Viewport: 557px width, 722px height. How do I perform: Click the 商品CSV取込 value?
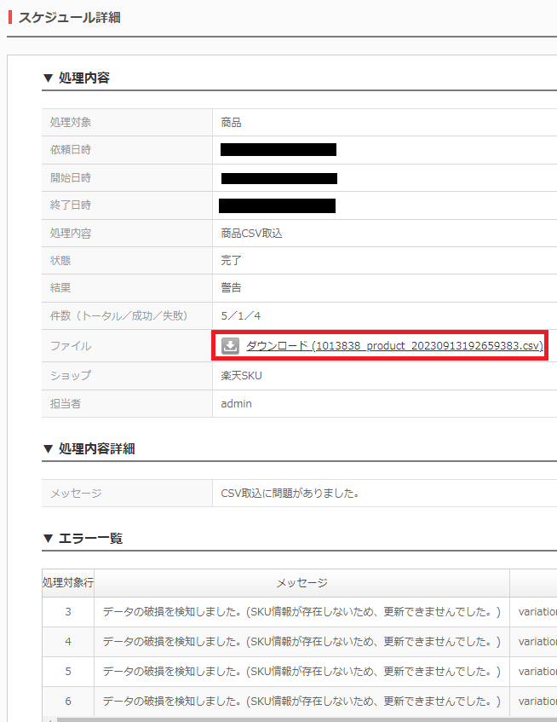point(251,234)
